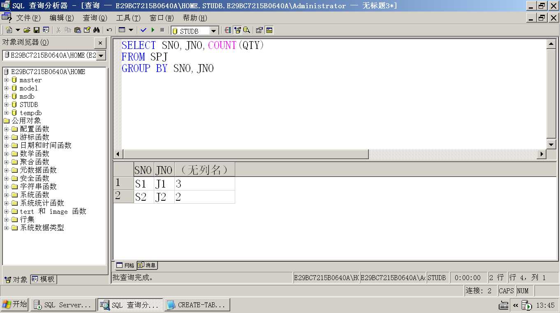Expand the 配置函数 folder

[x=6, y=129]
